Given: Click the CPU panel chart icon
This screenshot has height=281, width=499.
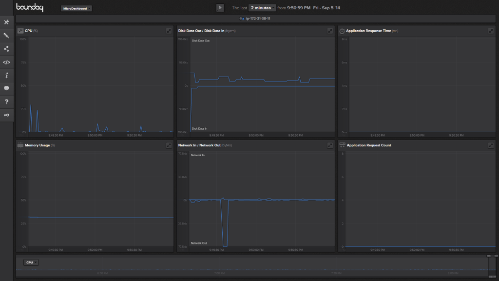Looking at the screenshot, I should 20,31.
